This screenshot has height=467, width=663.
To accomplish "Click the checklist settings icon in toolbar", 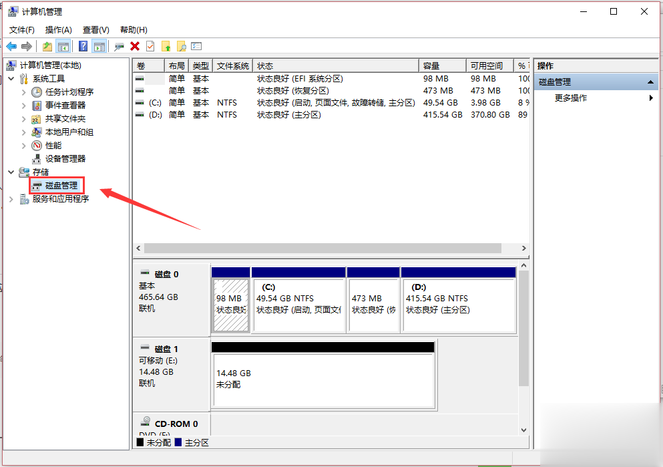I will (196, 46).
